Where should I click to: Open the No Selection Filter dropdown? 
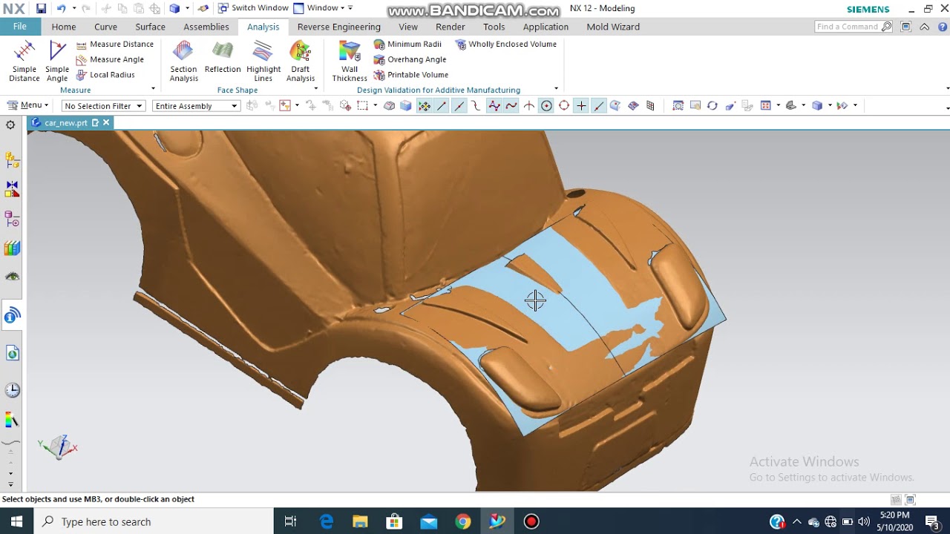click(x=103, y=106)
